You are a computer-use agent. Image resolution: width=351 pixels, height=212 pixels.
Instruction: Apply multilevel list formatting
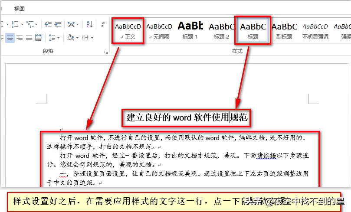click(30, 24)
